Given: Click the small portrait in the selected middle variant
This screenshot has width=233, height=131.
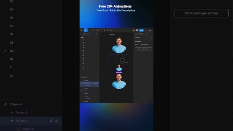Looking at the screenshot, I should click(x=119, y=68).
